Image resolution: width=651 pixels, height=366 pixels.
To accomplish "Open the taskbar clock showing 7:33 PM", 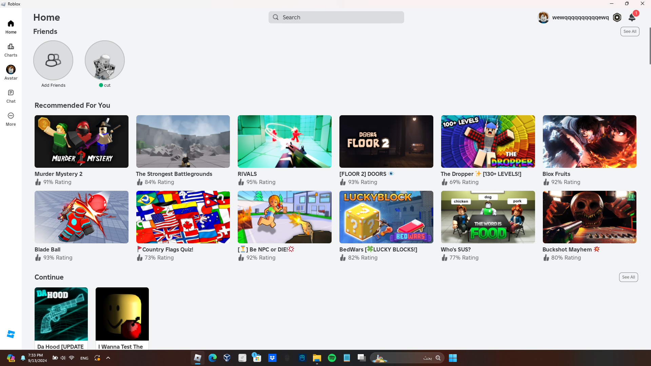I will (37, 358).
